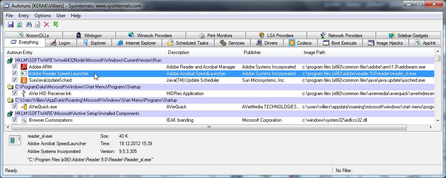Open the Winlogon tab
The width and height of the screenshot is (446, 178).
[89, 36]
